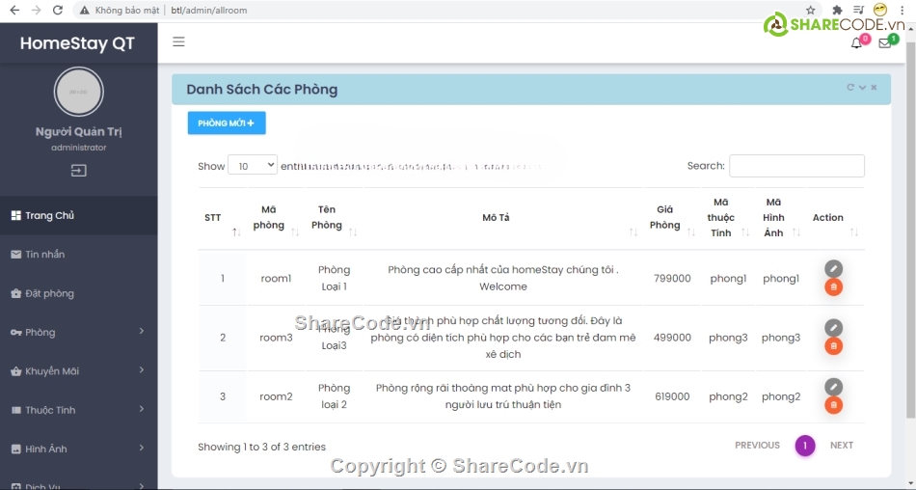This screenshot has height=490, width=916.
Task: Click the PHÒNG MỚI + button
Action: point(227,122)
